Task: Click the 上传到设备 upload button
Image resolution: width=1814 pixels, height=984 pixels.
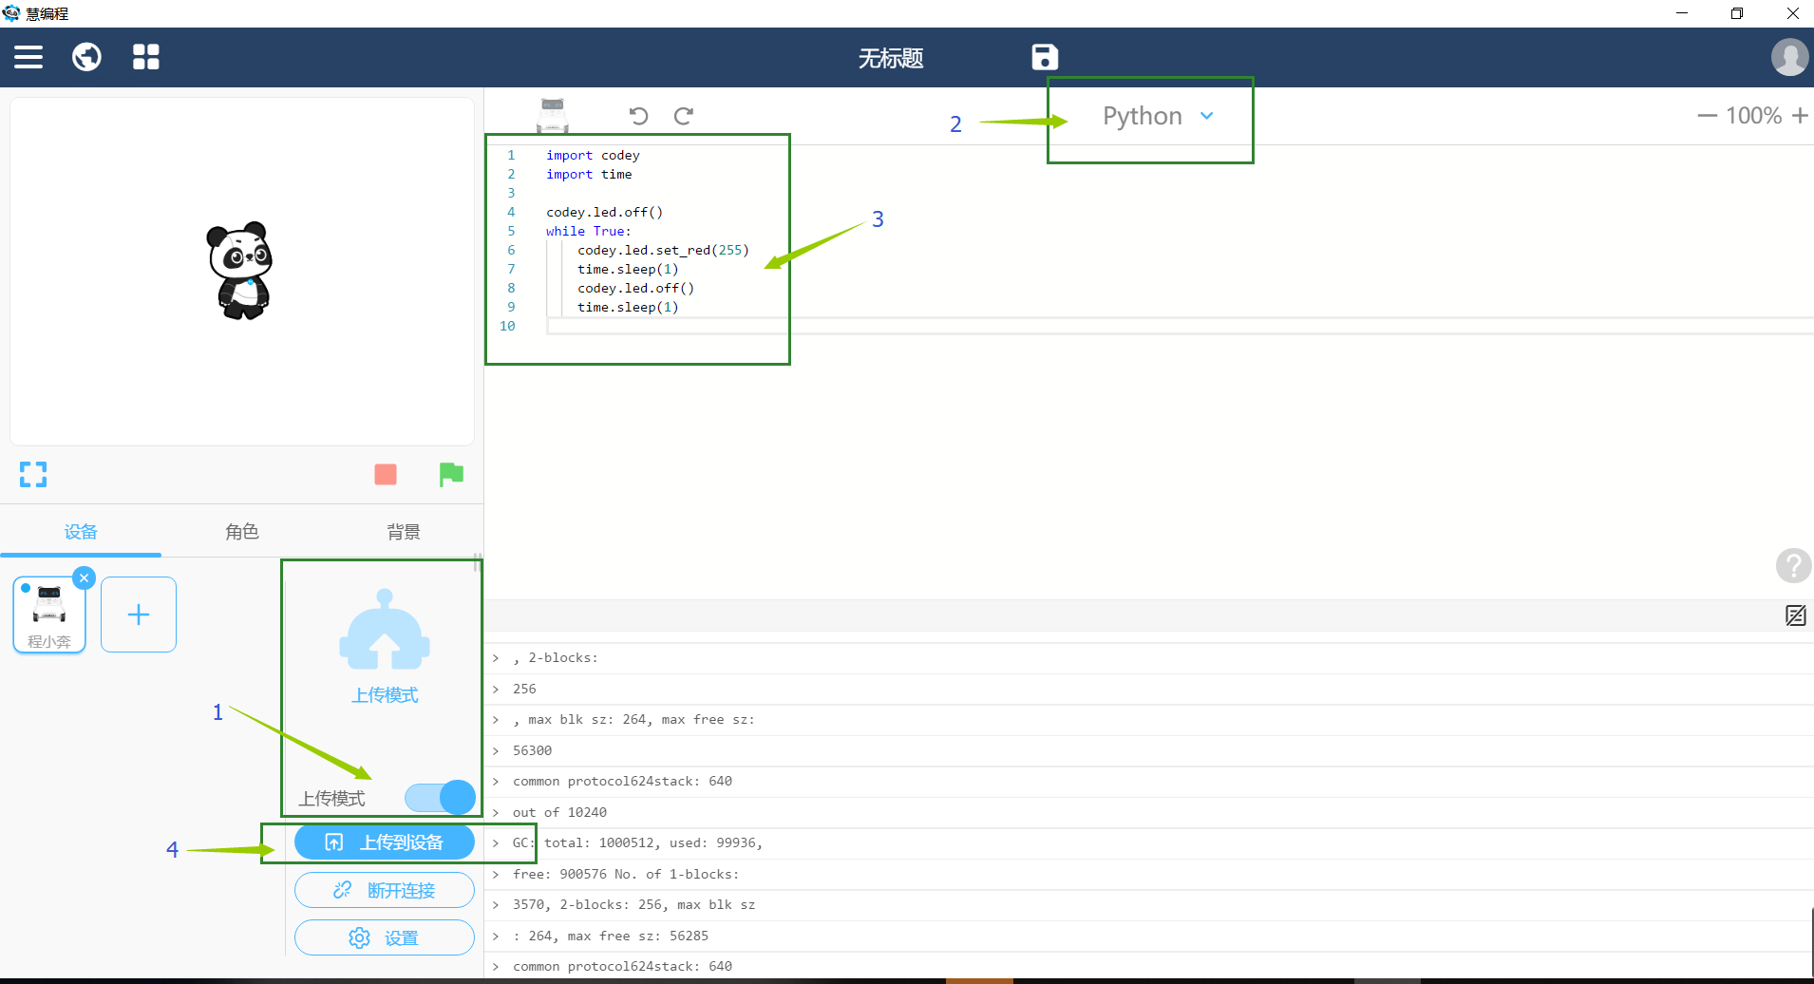Action: pos(385,842)
